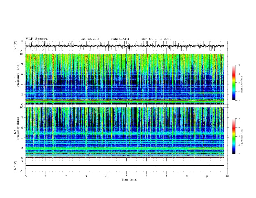Click time axis tick label "0"

tap(26, 176)
